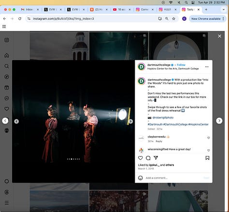Show next carousel photo arrow
229x212 pixels.
[x=130, y=121]
